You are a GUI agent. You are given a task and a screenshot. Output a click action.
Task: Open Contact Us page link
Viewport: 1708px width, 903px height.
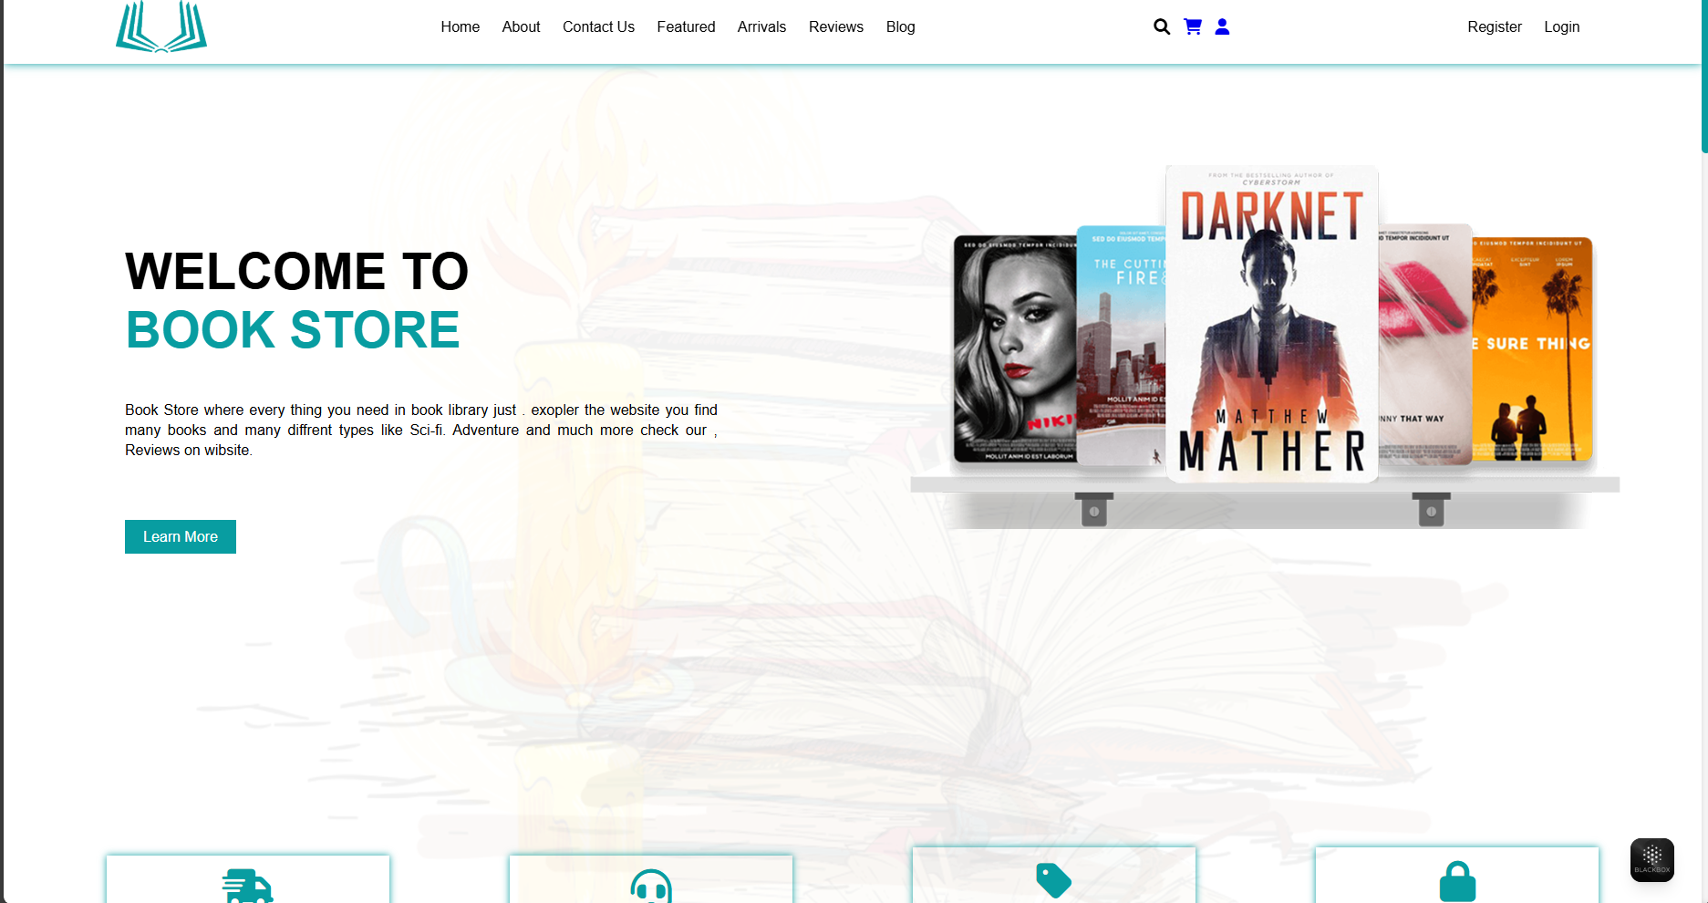(598, 26)
